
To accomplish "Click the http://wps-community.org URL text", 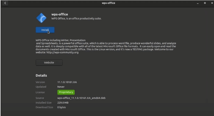I will point(62,52).
